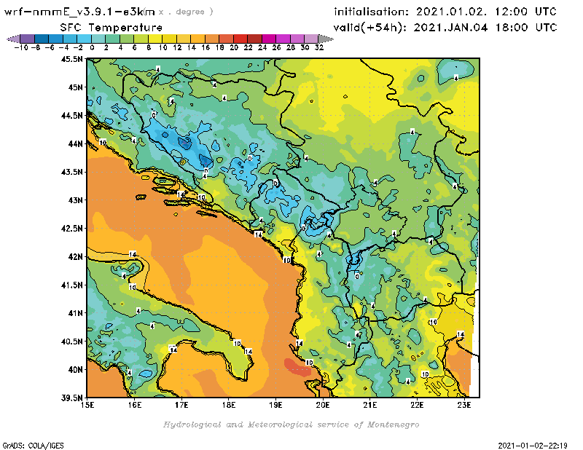583x450 pixels.
Task: Click the model title 'wrf-nmmE_v3.9.1-e3km'
Action: click(x=79, y=12)
